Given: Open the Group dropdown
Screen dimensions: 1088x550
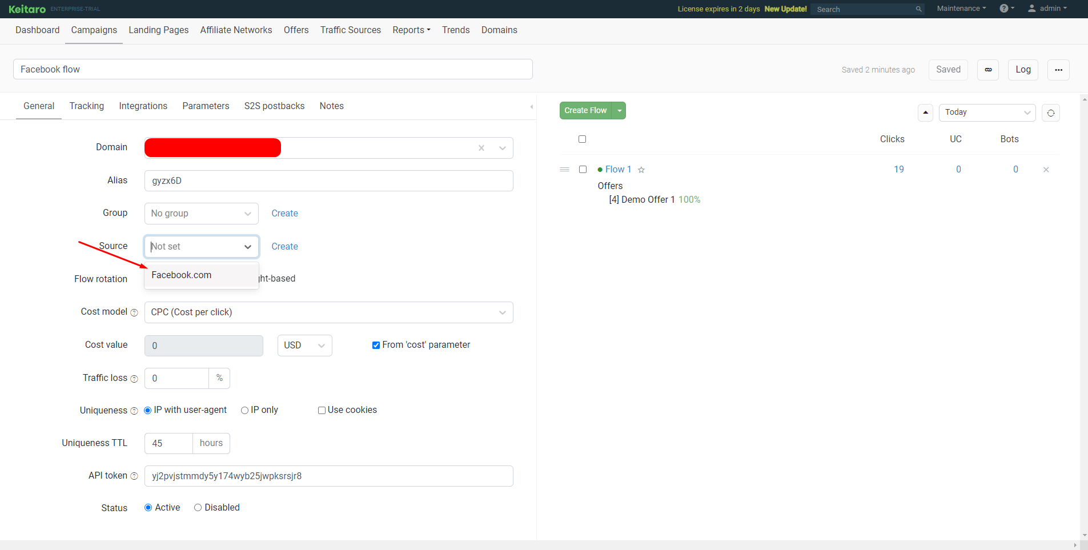Looking at the screenshot, I should click(202, 214).
